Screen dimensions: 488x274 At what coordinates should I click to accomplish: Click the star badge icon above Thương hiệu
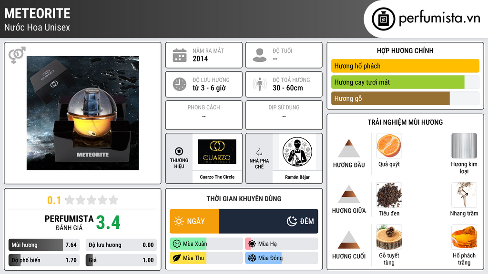pos(179,151)
